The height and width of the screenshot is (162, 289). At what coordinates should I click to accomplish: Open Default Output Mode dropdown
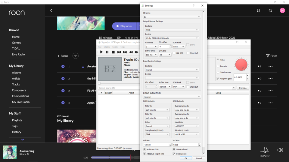point(172,97)
